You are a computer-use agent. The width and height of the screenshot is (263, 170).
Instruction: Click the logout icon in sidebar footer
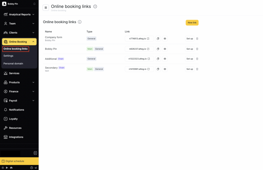[35, 153]
